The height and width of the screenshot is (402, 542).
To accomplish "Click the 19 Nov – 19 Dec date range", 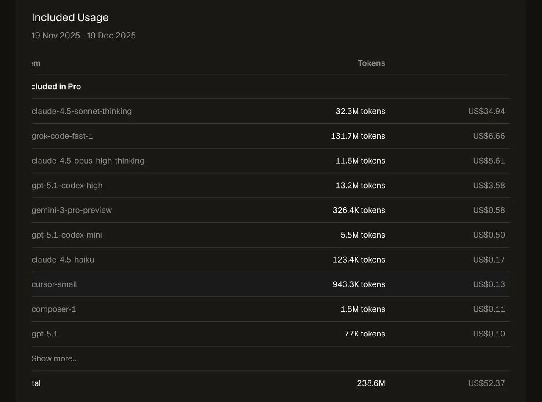I will click(84, 36).
